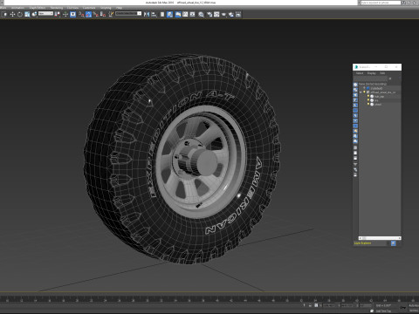The width and height of the screenshot is (419, 314).
Task: Open Edit menu in Layer Explorer
Action: click(382, 73)
